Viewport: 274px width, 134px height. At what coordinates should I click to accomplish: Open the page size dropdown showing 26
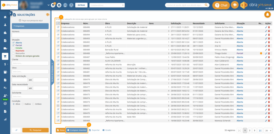267,130
